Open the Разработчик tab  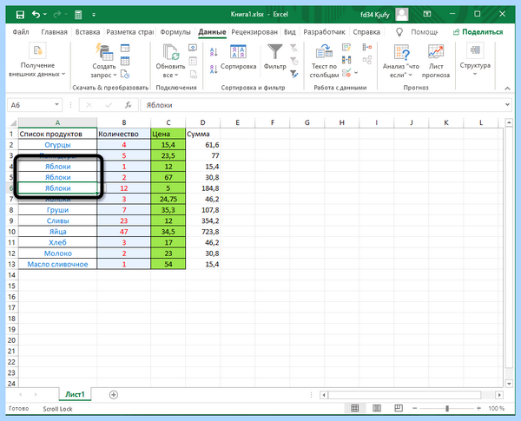click(x=324, y=32)
